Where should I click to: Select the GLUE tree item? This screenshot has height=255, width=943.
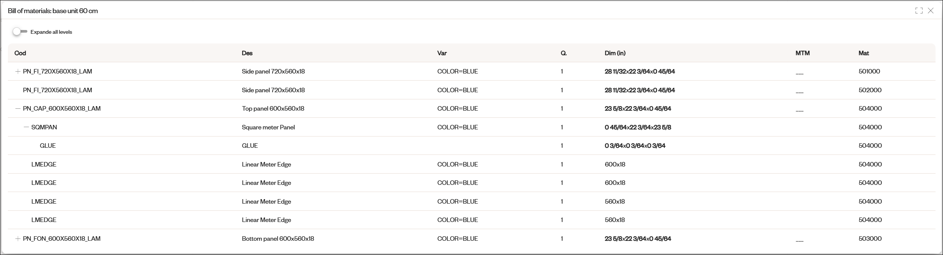pos(48,145)
